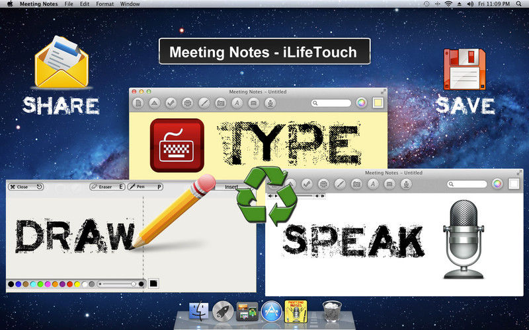Viewport: 529px width, 330px height.
Task: Pick yellow color dot in drawing palette
Action: (x=77, y=284)
